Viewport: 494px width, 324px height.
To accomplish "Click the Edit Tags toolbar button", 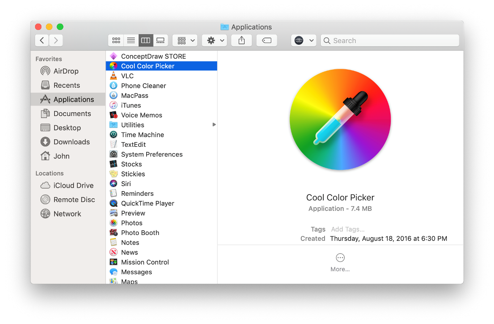I will point(267,40).
